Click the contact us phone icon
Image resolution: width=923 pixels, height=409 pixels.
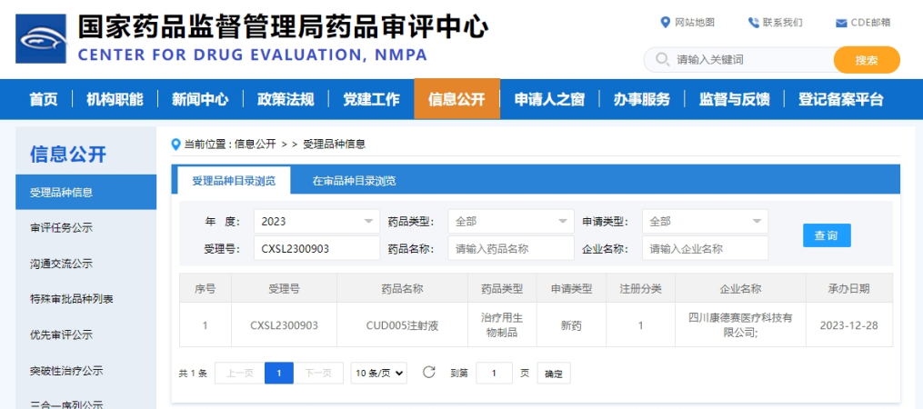(x=753, y=23)
